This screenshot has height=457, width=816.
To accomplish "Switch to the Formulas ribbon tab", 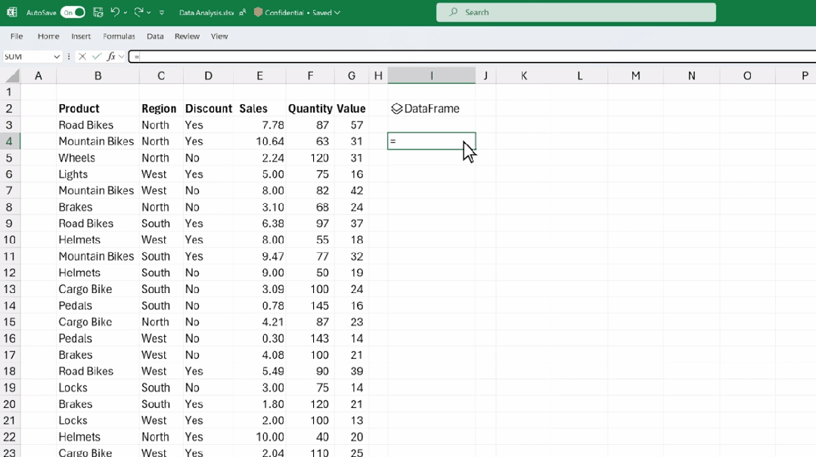I will [x=119, y=36].
